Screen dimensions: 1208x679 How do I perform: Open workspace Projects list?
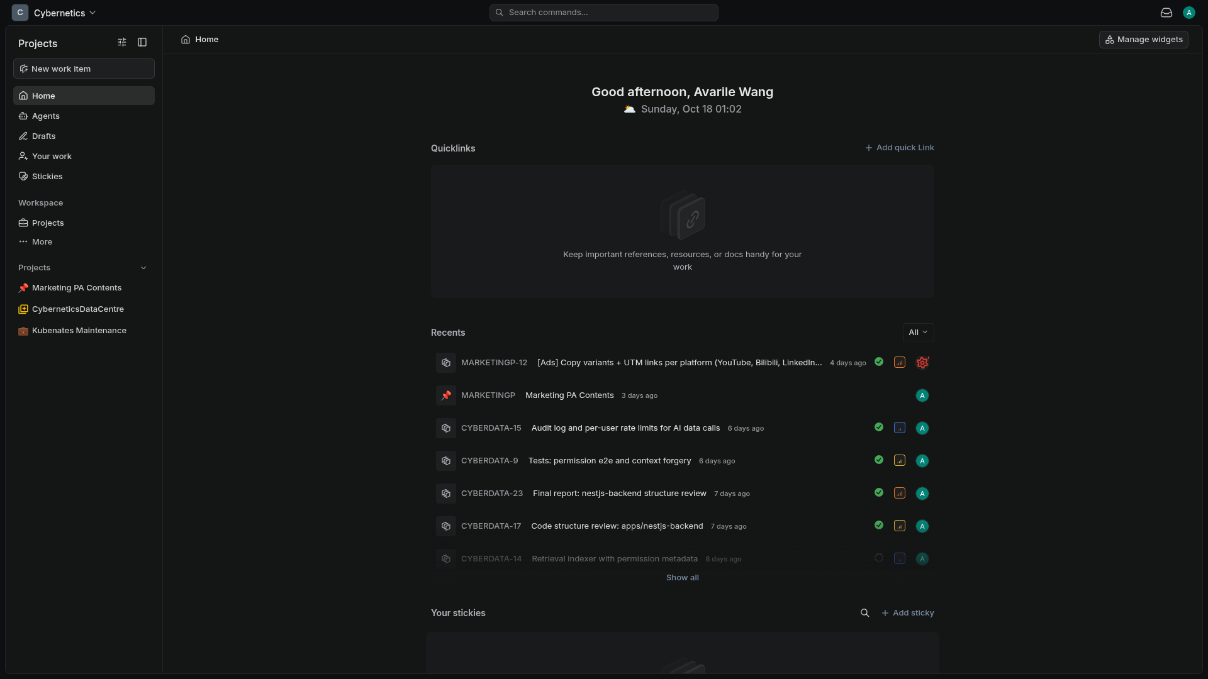coord(84,223)
